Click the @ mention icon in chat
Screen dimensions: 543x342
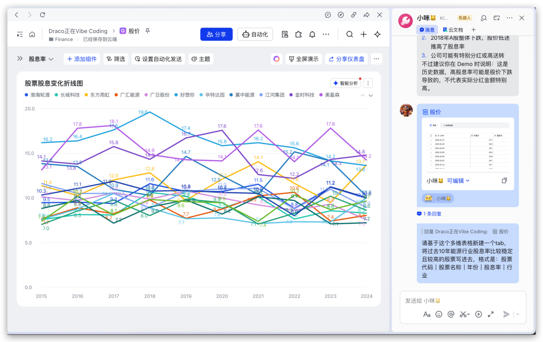pyautogui.click(x=451, y=314)
